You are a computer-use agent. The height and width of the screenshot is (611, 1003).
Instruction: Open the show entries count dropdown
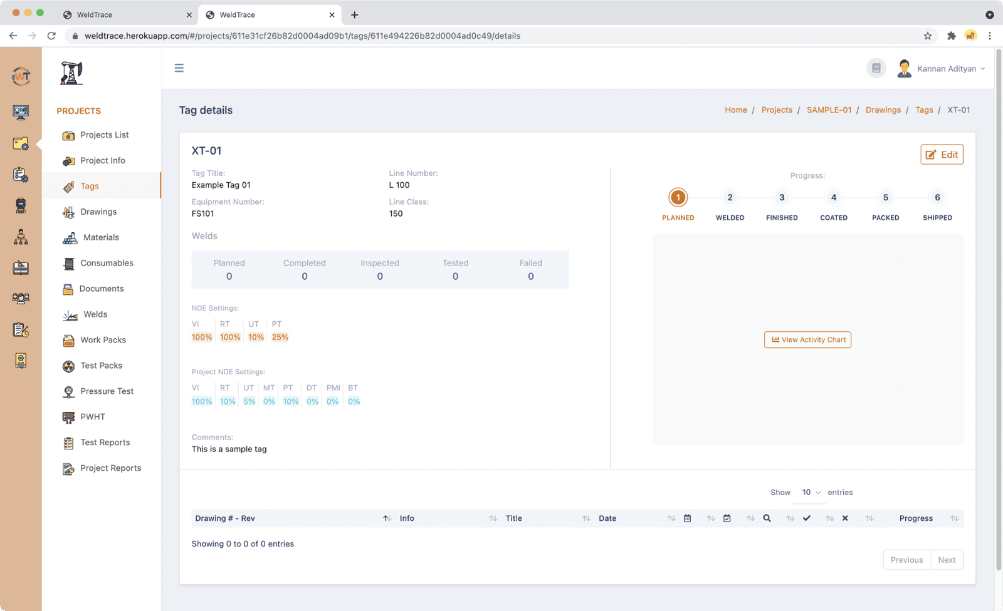click(811, 493)
